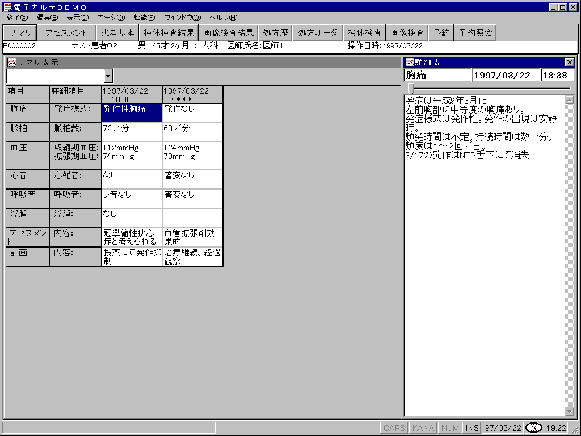581x436 pixels.
Task: Click the slider thumb in detail panel
Action: pos(411,89)
